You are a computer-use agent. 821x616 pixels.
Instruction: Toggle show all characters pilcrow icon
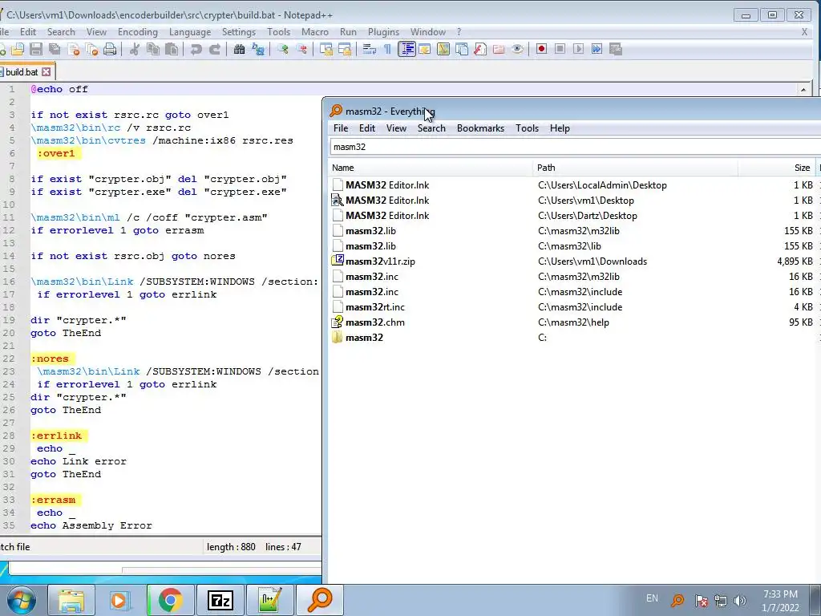[x=387, y=49]
